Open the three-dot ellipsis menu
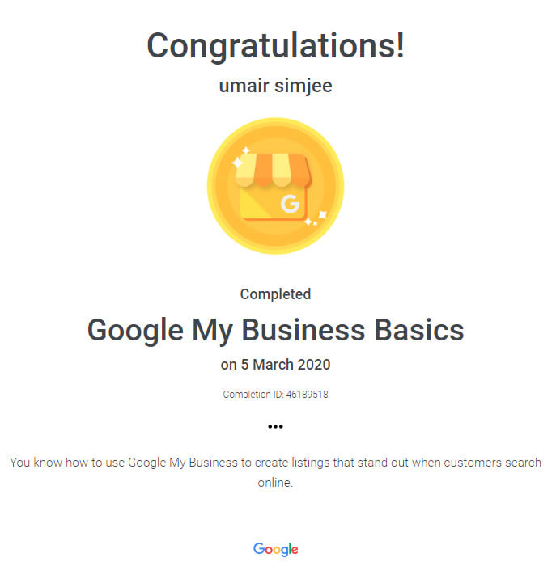 click(x=275, y=426)
